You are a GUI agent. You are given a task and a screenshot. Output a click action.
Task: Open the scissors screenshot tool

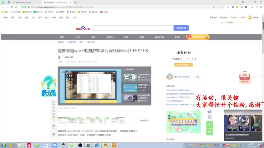pos(228,7)
